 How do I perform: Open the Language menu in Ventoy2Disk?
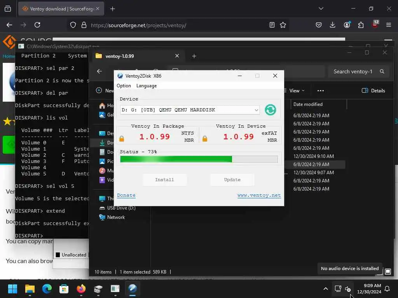(x=147, y=86)
